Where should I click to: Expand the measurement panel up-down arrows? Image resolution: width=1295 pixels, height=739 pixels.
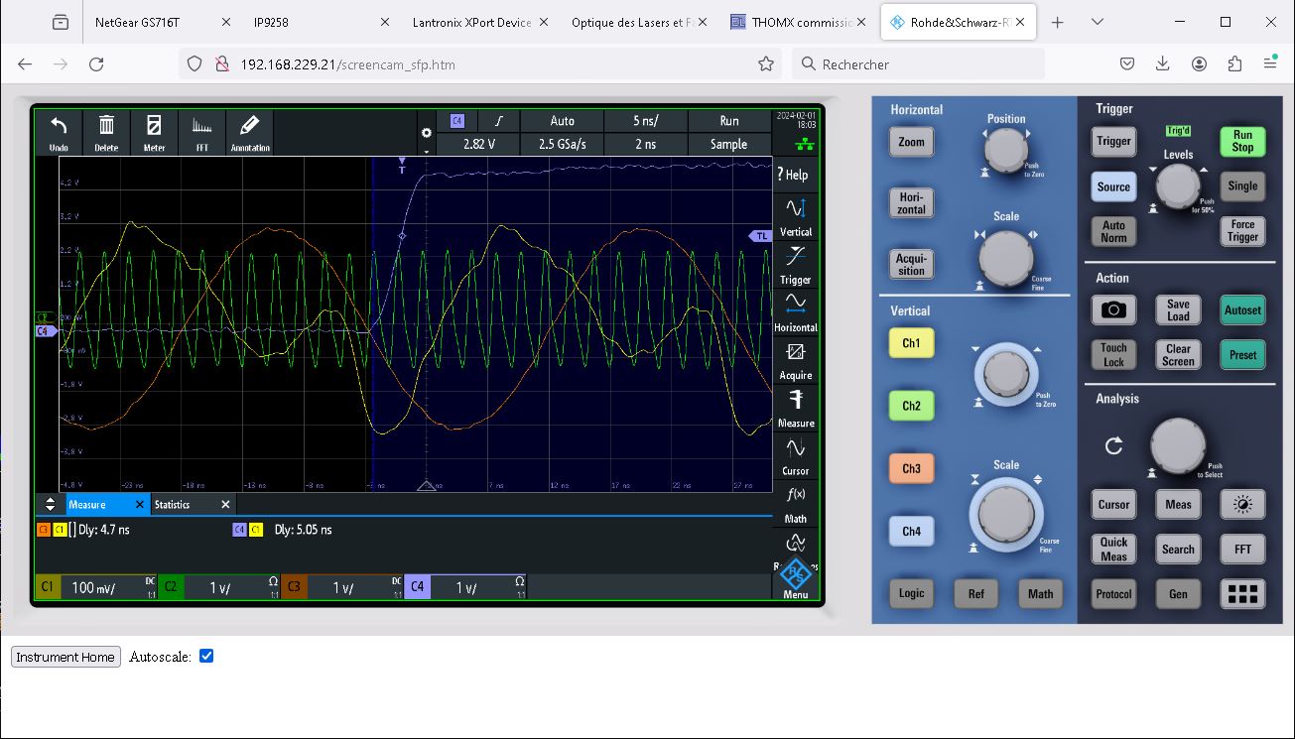(51, 504)
